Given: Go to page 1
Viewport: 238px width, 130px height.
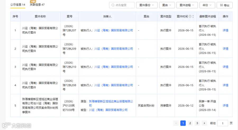Looking at the screenshot, I should click(x=183, y=123).
